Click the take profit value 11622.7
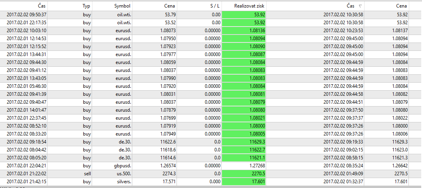 (x=258, y=150)
